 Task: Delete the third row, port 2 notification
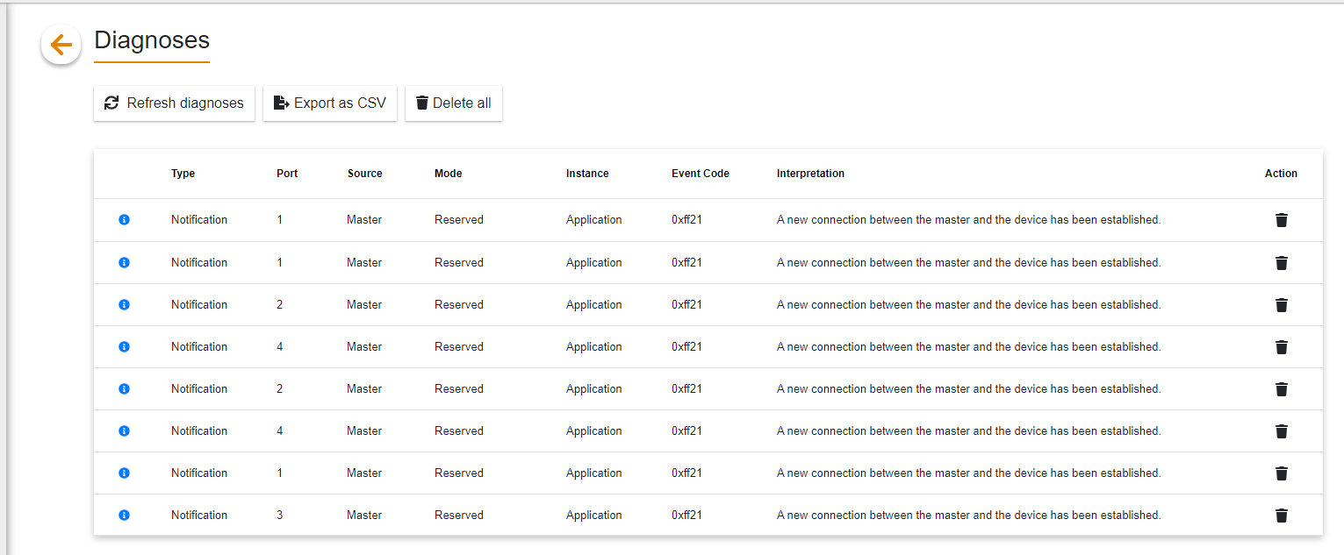tap(1281, 305)
